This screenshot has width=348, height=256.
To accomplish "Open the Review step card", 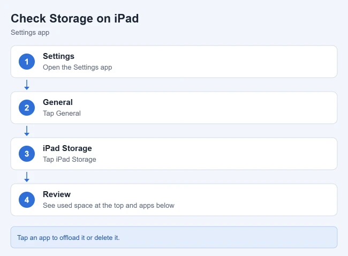I will [x=174, y=200].
